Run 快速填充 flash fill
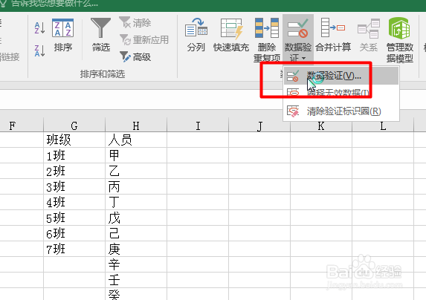This screenshot has height=300, width=426. 231,35
